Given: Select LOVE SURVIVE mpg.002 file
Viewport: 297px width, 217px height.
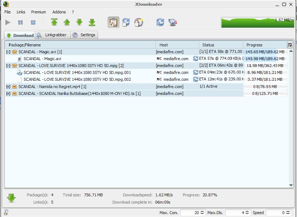Looking at the screenshot, I should click(147, 79).
